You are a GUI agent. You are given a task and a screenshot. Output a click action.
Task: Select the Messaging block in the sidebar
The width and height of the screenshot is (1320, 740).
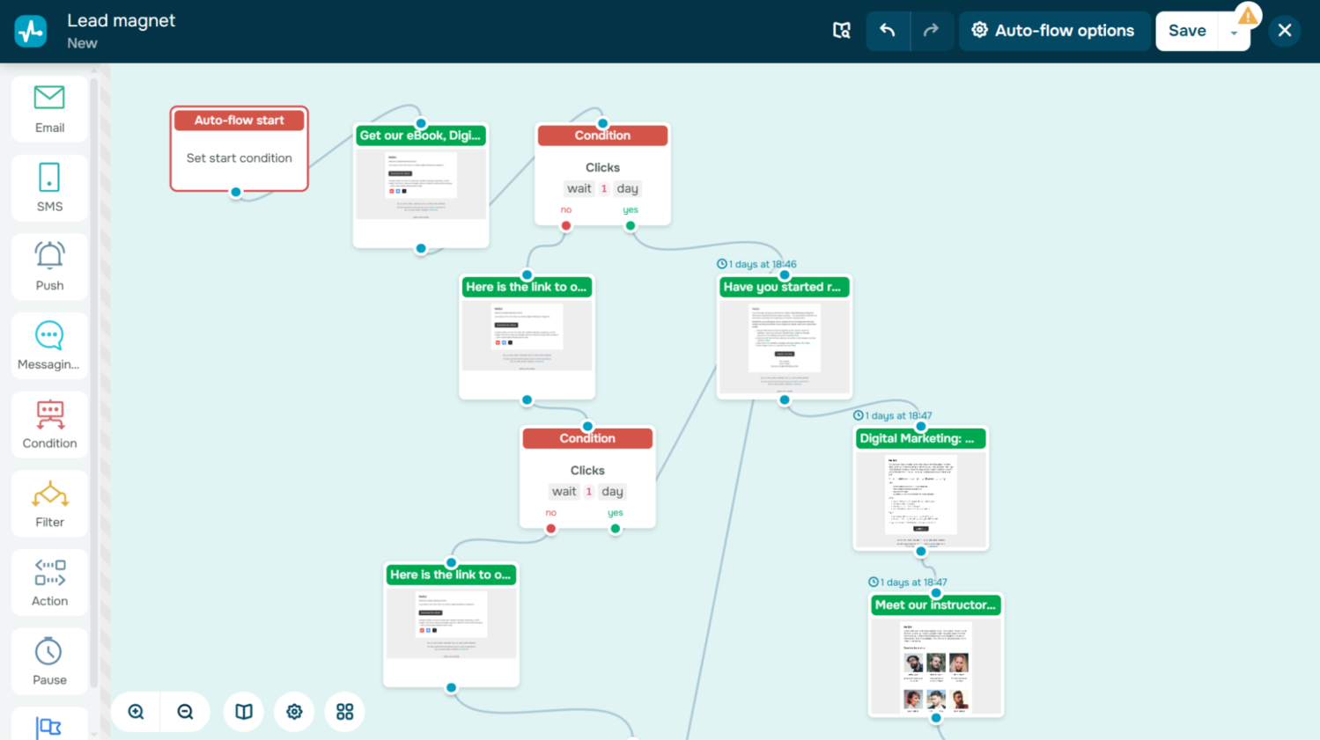(48, 344)
